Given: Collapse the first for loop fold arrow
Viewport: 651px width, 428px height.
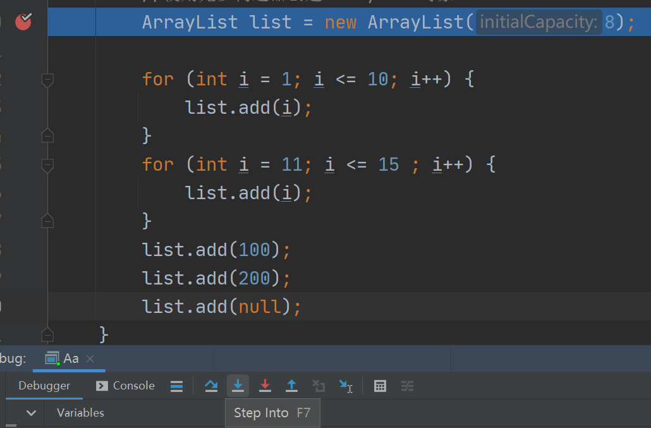Looking at the screenshot, I should (47, 80).
